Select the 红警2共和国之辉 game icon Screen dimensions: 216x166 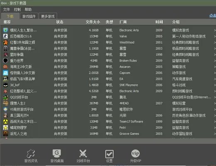point(5,42)
